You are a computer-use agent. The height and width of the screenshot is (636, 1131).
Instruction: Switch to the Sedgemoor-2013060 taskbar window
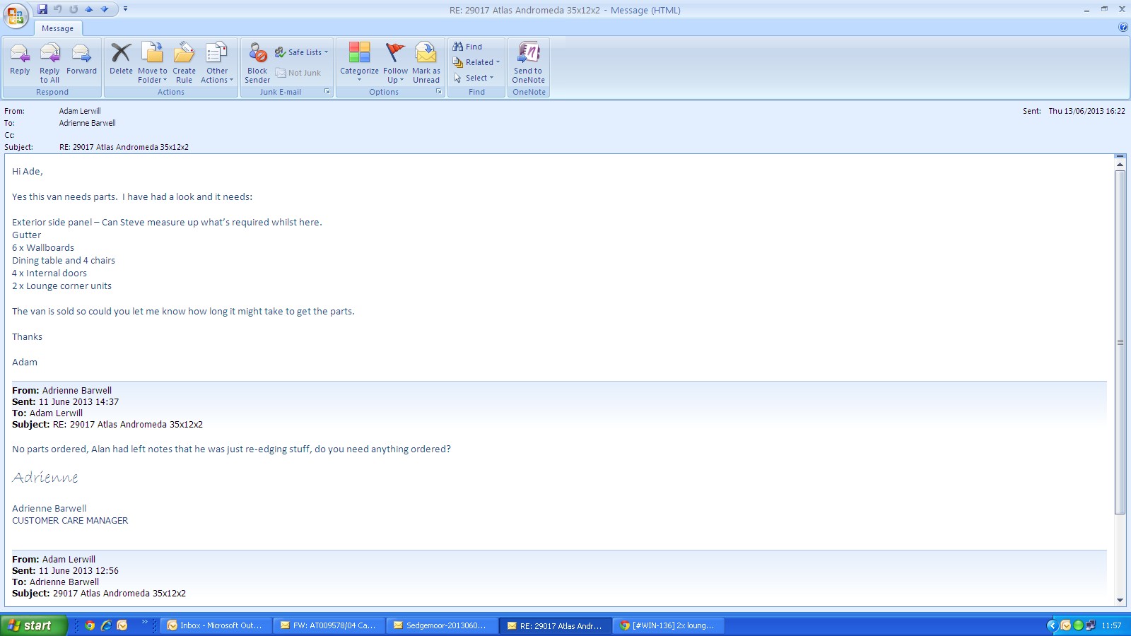pos(443,625)
